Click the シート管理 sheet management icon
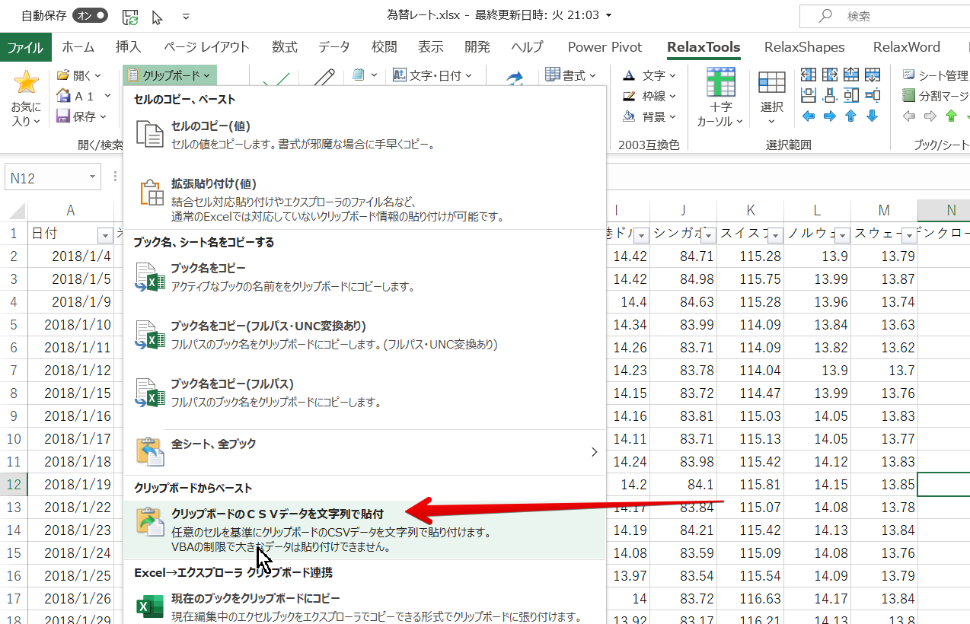The width and height of the screenshot is (970, 624). click(908, 75)
